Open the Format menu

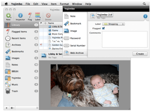(x=64, y=4)
